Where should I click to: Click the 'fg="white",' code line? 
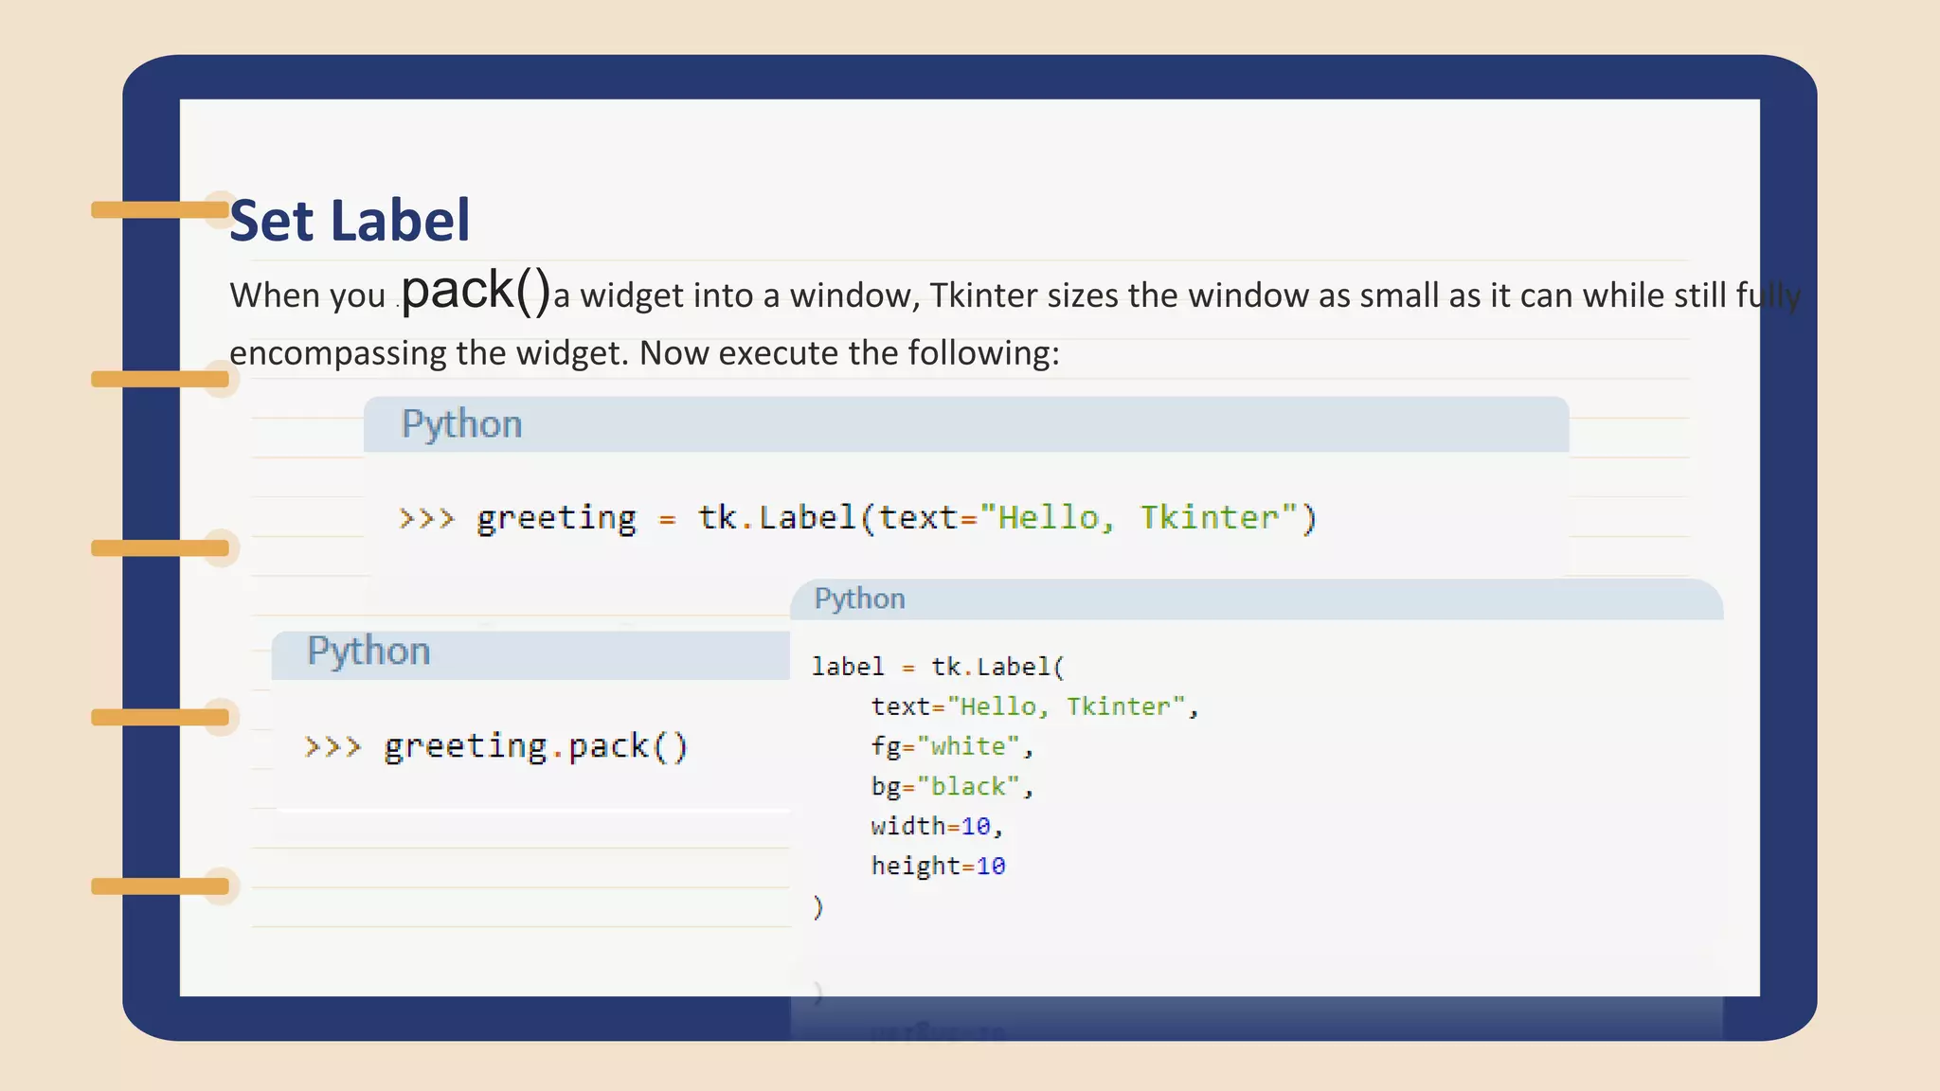tap(952, 746)
